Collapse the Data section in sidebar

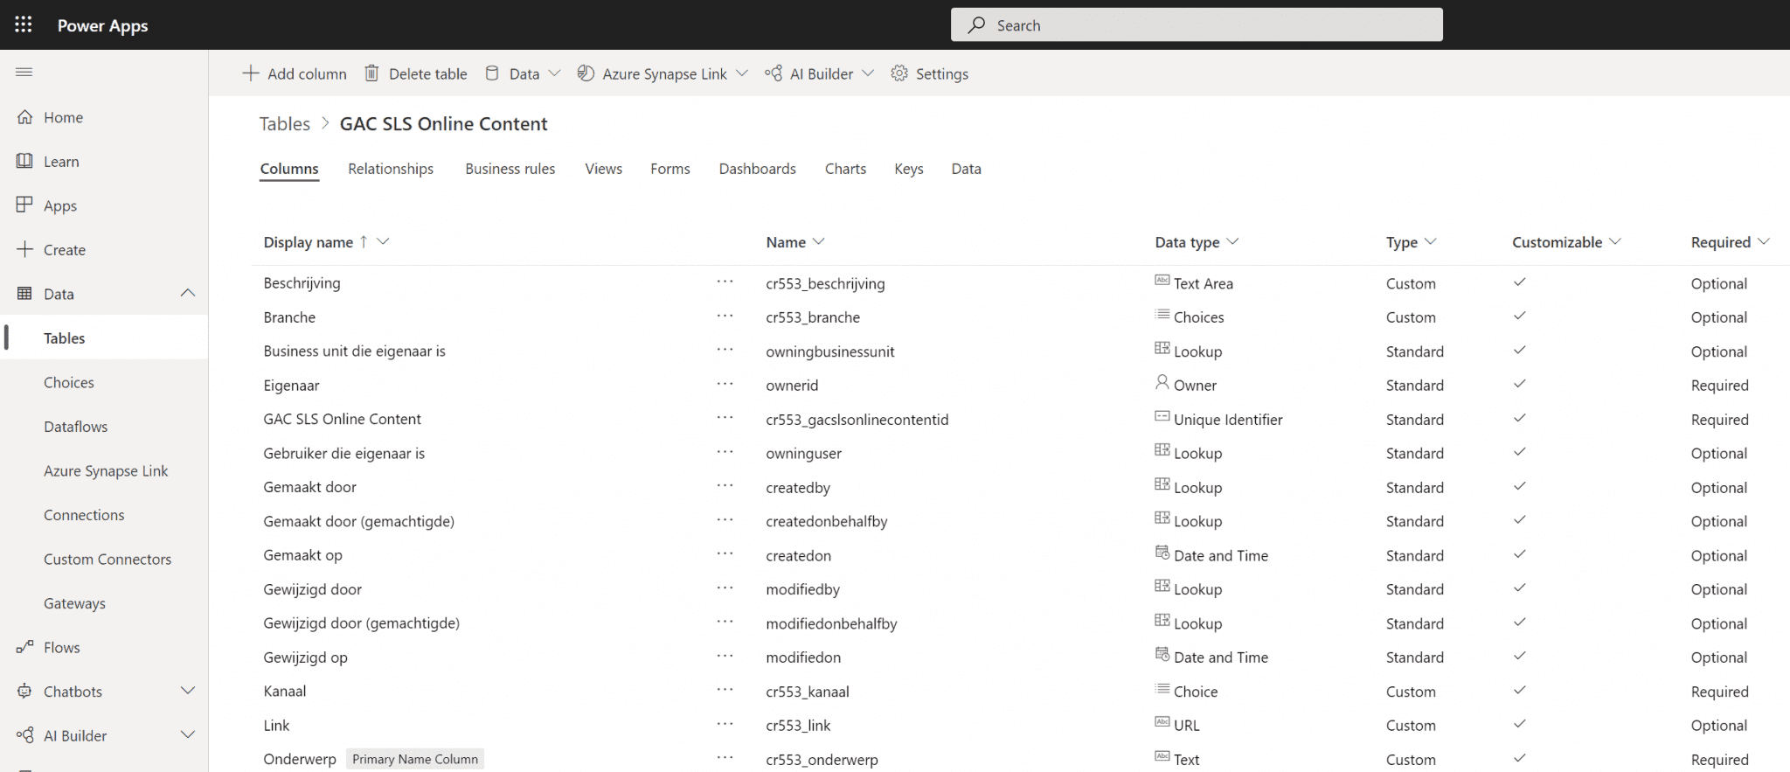pos(188,293)
